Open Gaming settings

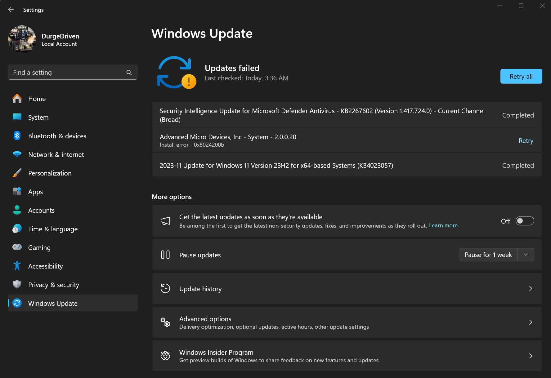tap(73, 247)
